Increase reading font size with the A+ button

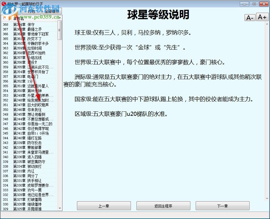[x=262, y=17]
